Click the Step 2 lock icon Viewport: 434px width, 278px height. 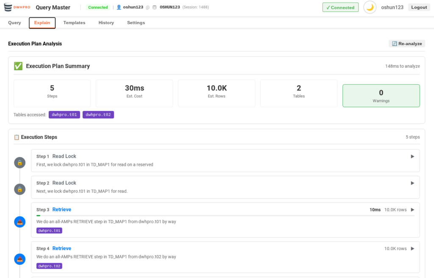pyautogui.click(x=20, y=189)
